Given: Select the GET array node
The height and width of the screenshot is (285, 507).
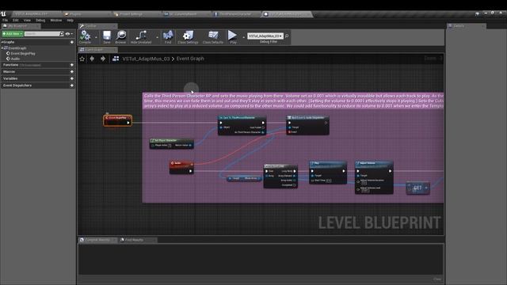Looking at the screenshot, I should click(x=418, y=188).
